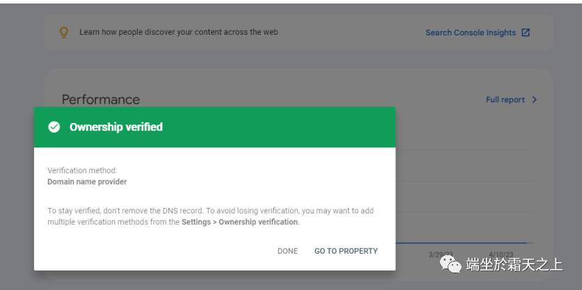This screenshot has height=290, width=582.
Task: Select the Domain name provider text
Action: (87, 182)
